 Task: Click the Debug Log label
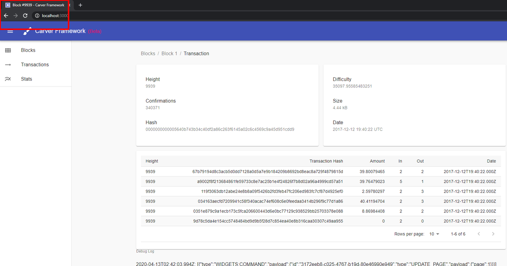(145, 251)
